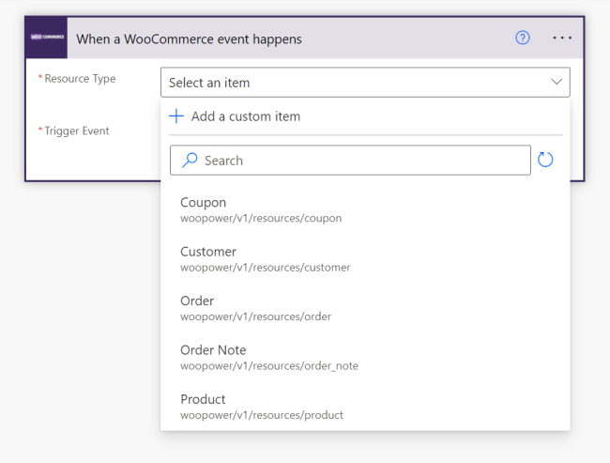Choose Customer from the list
610x463 pixels.
[208, 252]
